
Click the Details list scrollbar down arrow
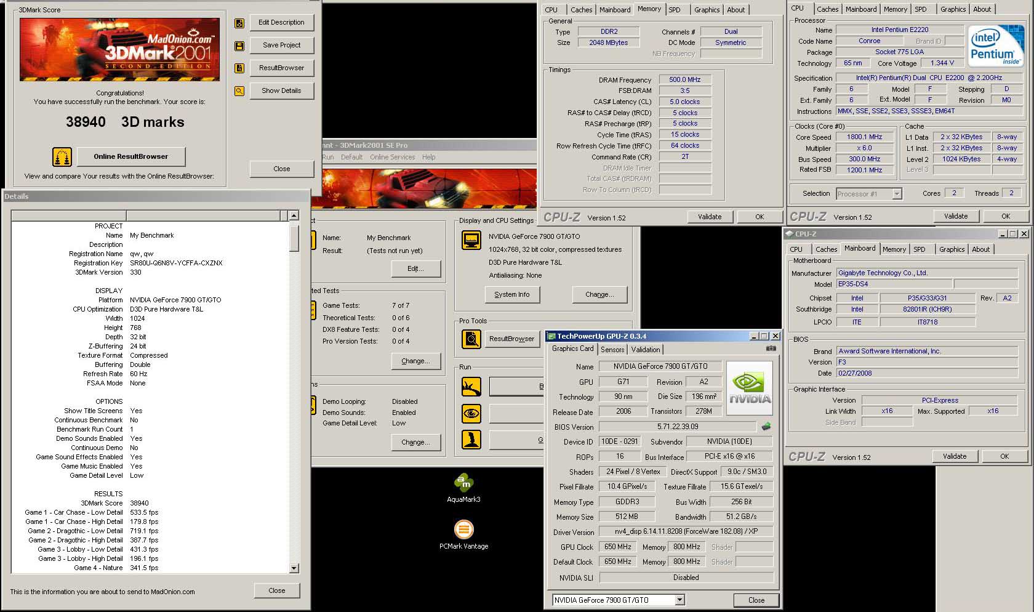294,568
